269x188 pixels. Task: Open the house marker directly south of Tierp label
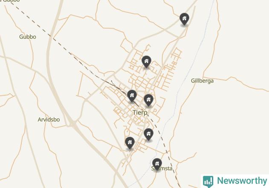[x=148, y=134]
